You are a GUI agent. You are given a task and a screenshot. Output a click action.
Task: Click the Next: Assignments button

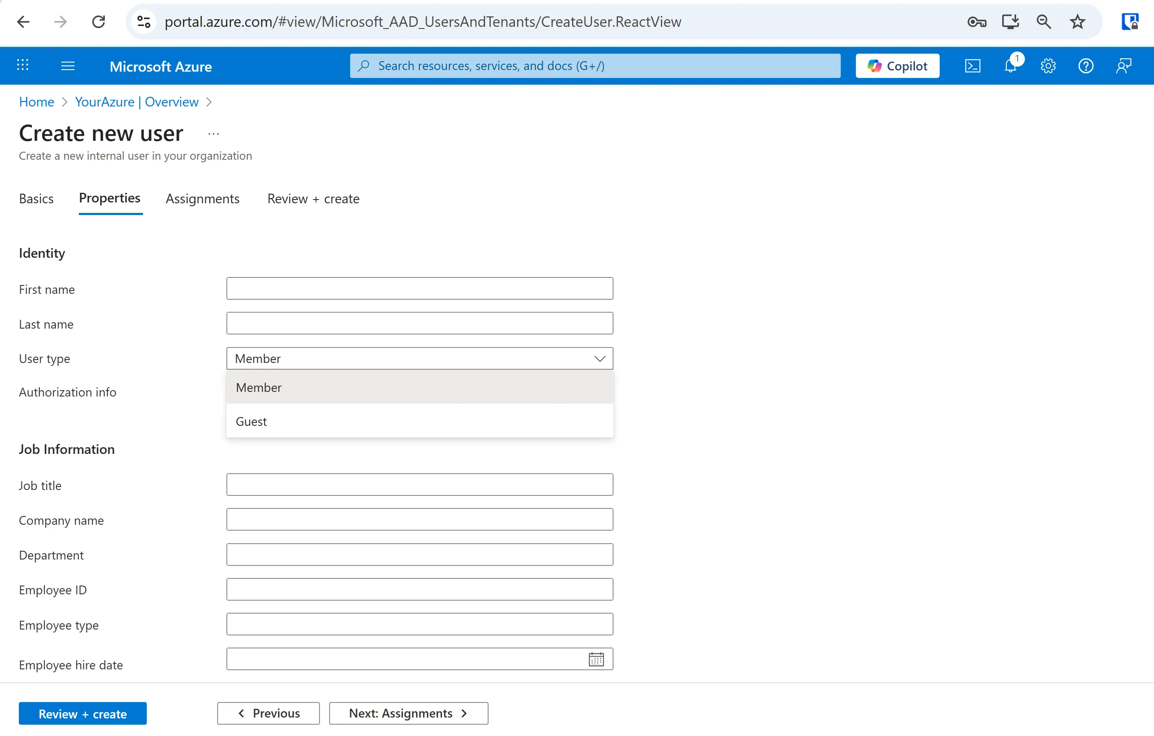pos(408,713)
